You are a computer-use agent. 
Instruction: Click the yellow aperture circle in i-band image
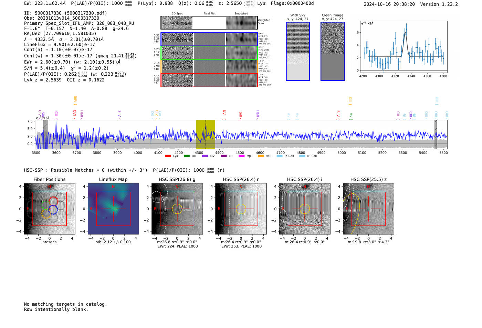click(305, 209)
